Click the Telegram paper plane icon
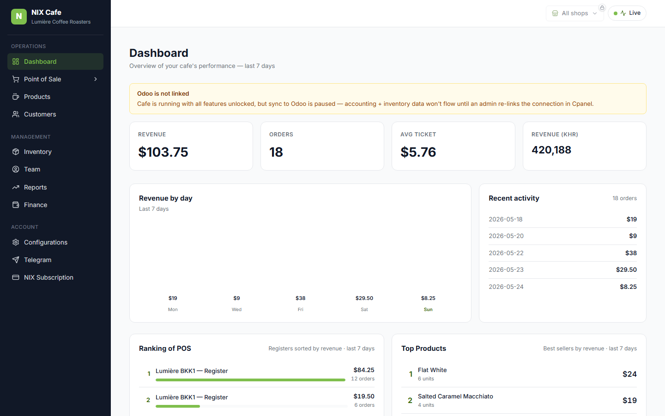 pos(16,260)
